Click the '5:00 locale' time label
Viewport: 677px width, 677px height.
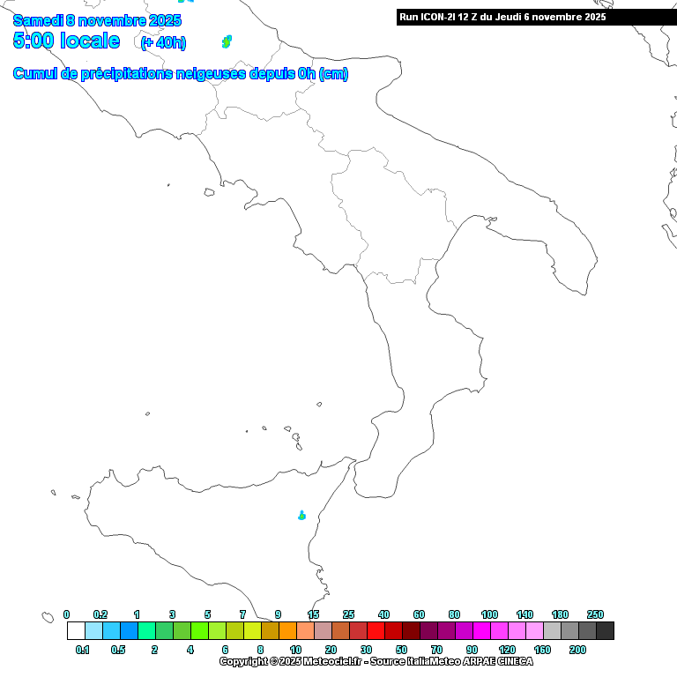[66, 41]
